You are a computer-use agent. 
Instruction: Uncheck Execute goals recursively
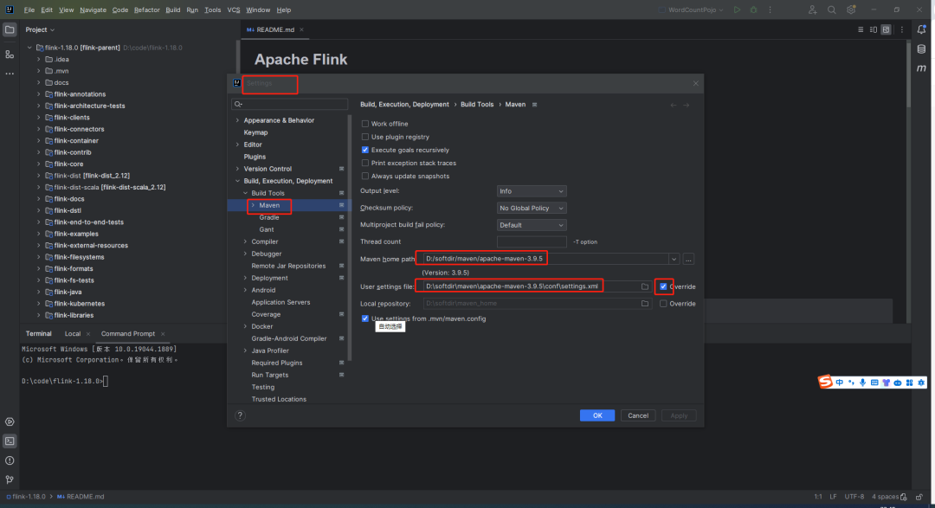(365, 151)
